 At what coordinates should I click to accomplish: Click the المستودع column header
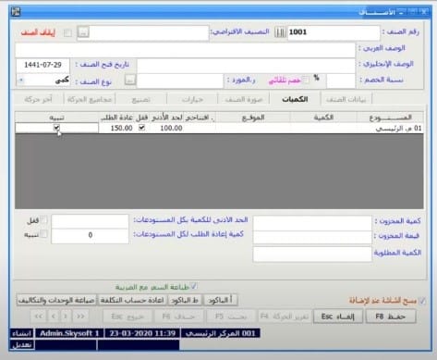coord(390,118)
